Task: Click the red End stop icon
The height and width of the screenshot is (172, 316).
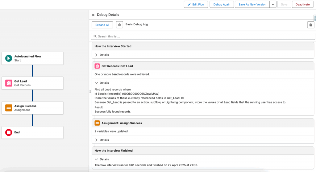Action: (x=9, y=132)
